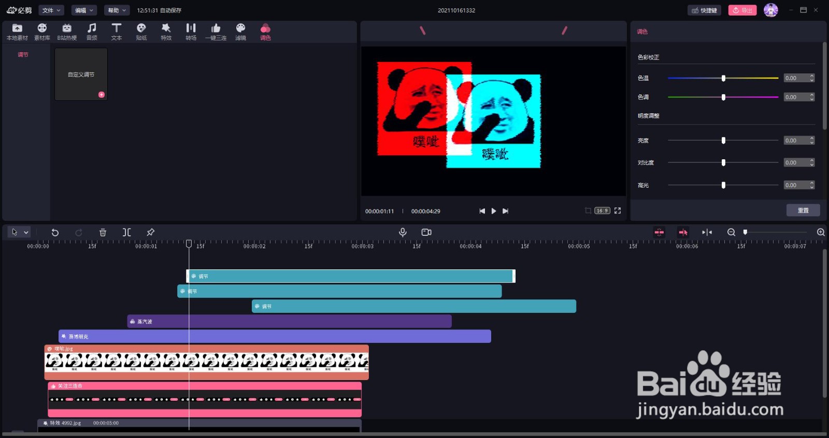
Task: Click the 导出 export button
Action: (x=742, y=10)
